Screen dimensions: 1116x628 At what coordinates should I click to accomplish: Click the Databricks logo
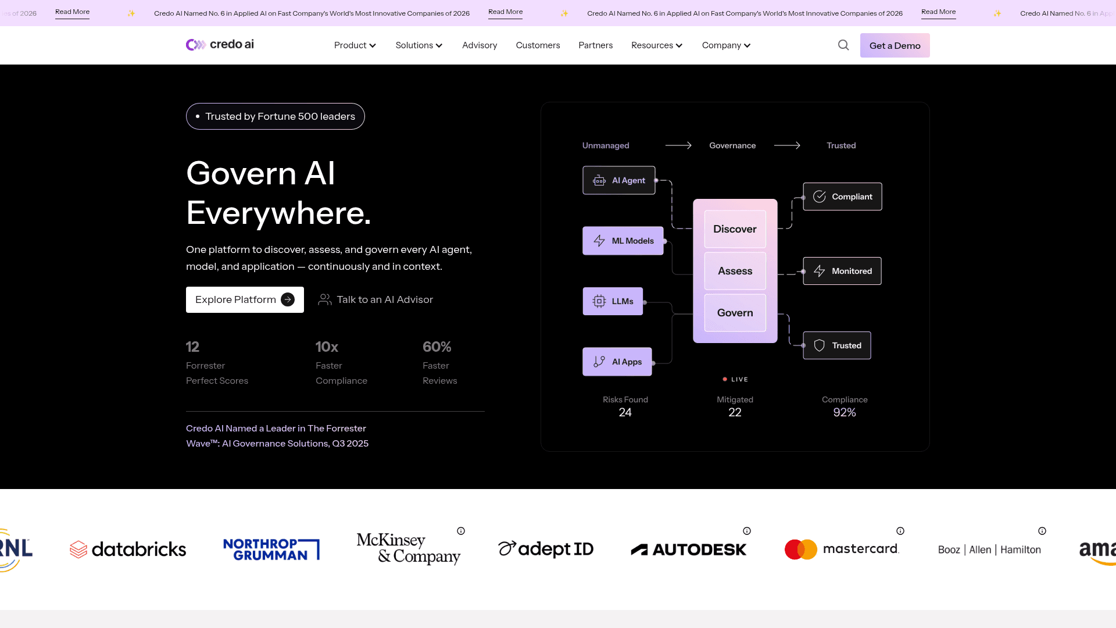point(128,549)
